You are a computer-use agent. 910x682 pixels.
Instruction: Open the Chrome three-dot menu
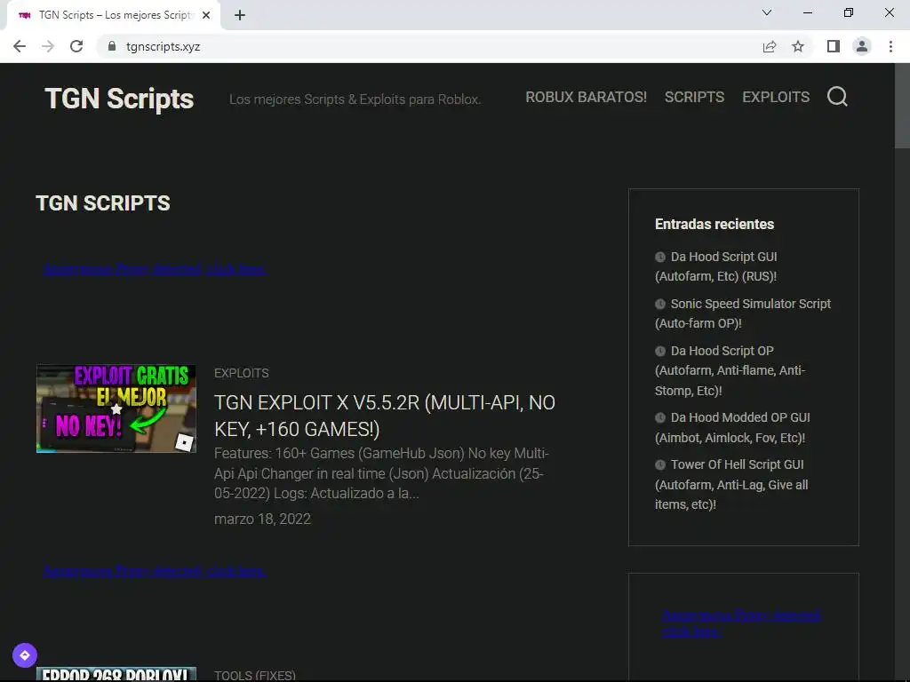pos(890,46)
